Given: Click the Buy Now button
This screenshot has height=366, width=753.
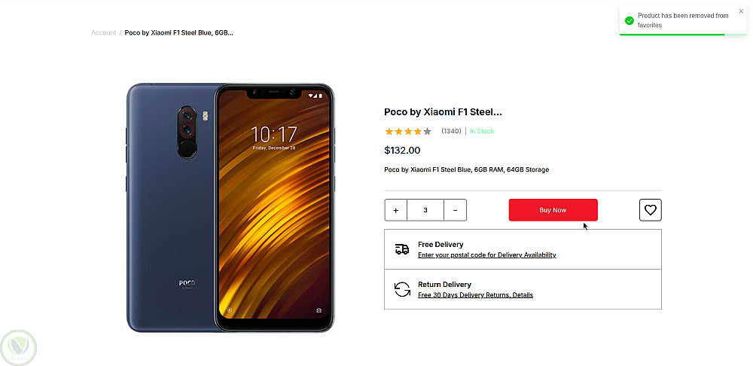Looking at the screenshot, I should (553, 210).
